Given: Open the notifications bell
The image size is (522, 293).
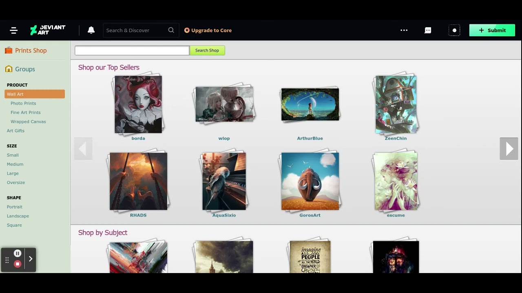Looking at the screenshot, I should point(91,30).
